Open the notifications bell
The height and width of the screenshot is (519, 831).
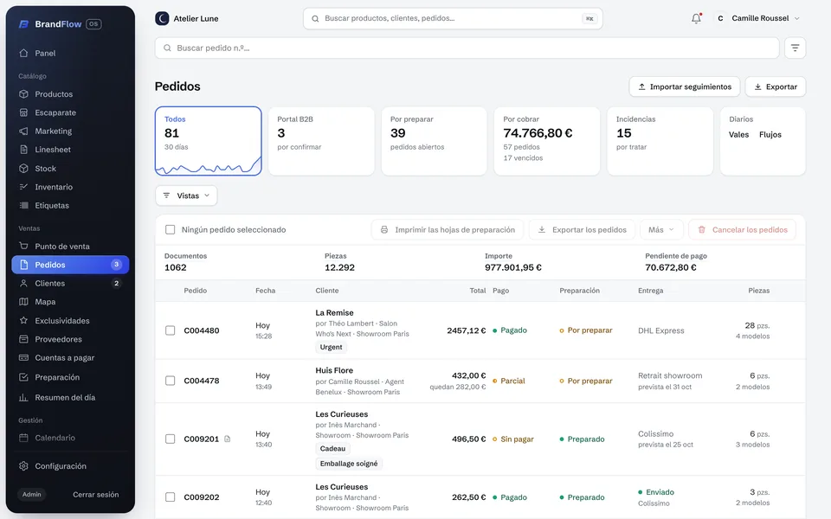pos(696,18)
